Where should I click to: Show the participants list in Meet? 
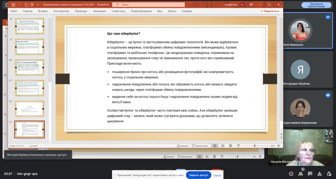300,173
